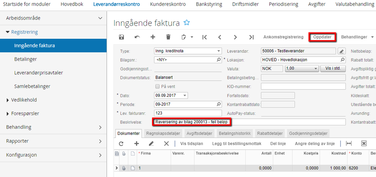Mark Inngående faktura page as favorite star
The height and width of the screenshot is (177, 376).
[187, 23]
